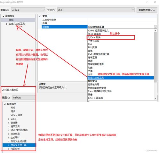This screenshot has width=160, height=153.
Task: Open the 平台 x64 platform dropdown
Action: pyautogui.click(x=96, y=10)
